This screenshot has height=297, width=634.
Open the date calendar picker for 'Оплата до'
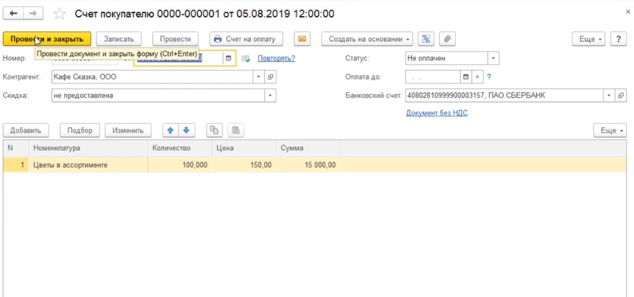(x=467, y=77)
